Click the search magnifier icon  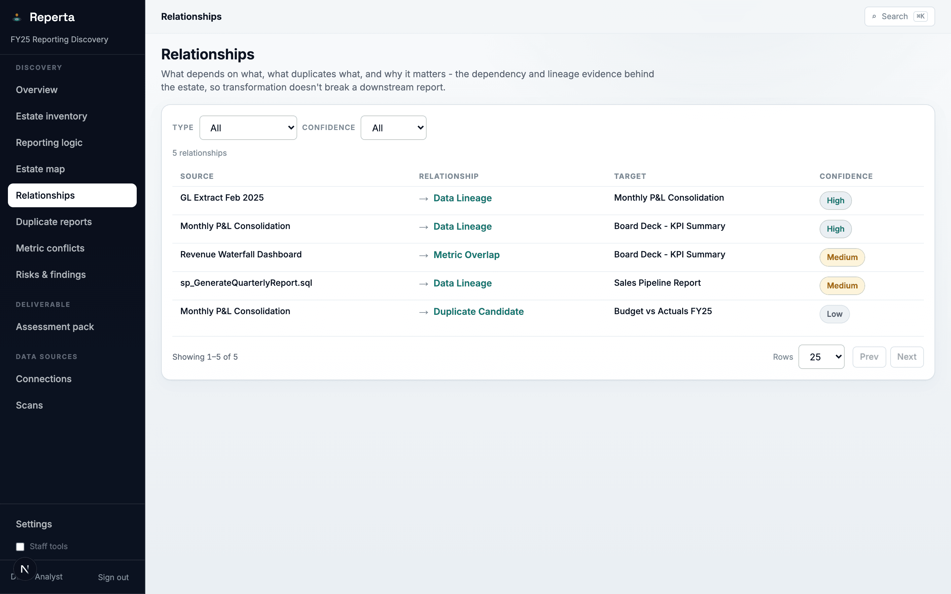tap(874, 16)
